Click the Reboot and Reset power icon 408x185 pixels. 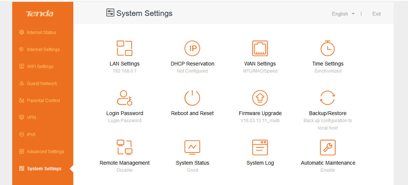(x=192, y=98)
